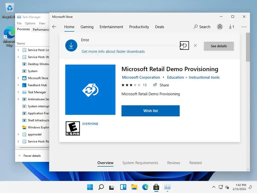Open File Explorer from taskbar
The image size is (257, 193).
(134, 187)
